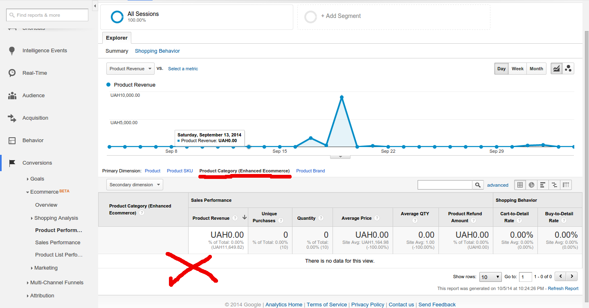Switch to the line chart view icon
Viewport: 589px width, 308px height.
(556, 69)
